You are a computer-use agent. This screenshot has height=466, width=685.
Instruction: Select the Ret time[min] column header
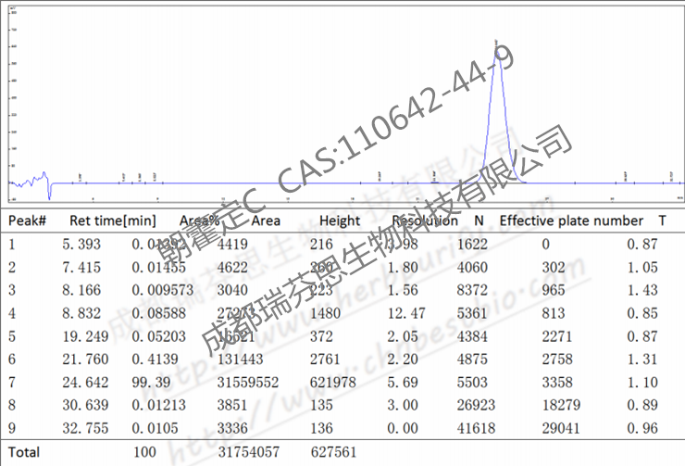pos(112,221)
